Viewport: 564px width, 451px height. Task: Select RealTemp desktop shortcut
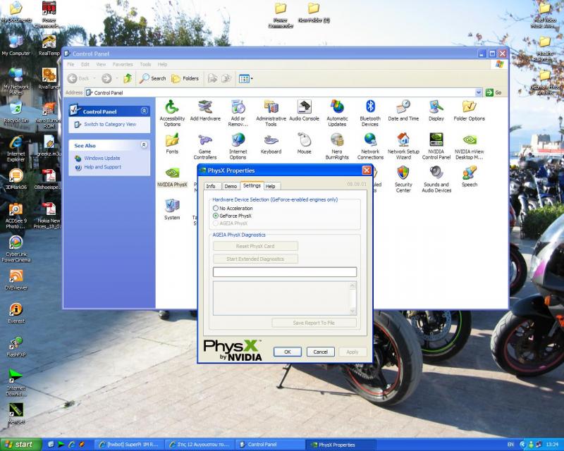(x=49, y=45)
